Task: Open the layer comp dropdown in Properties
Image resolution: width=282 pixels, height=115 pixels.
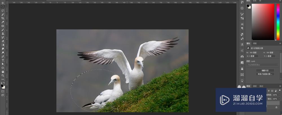Action: coord(263,65)
